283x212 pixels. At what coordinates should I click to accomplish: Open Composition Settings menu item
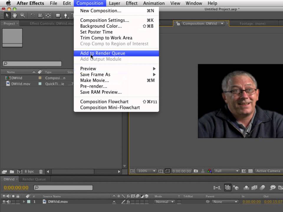pyautogui.click(x=116, y=20)
